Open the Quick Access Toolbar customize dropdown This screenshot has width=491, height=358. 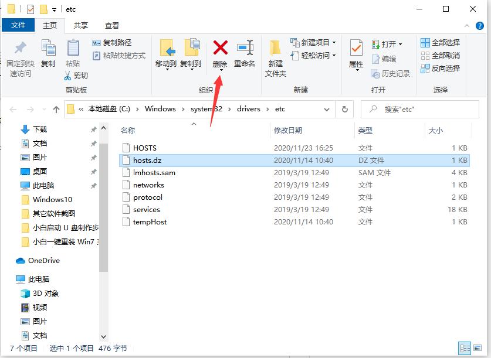point(54,10)
